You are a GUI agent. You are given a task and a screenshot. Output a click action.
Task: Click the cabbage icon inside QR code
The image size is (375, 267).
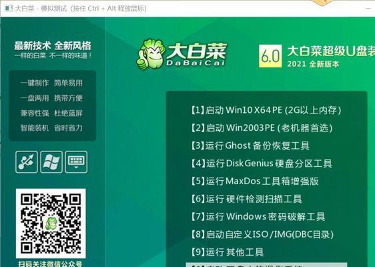point(51,224)
